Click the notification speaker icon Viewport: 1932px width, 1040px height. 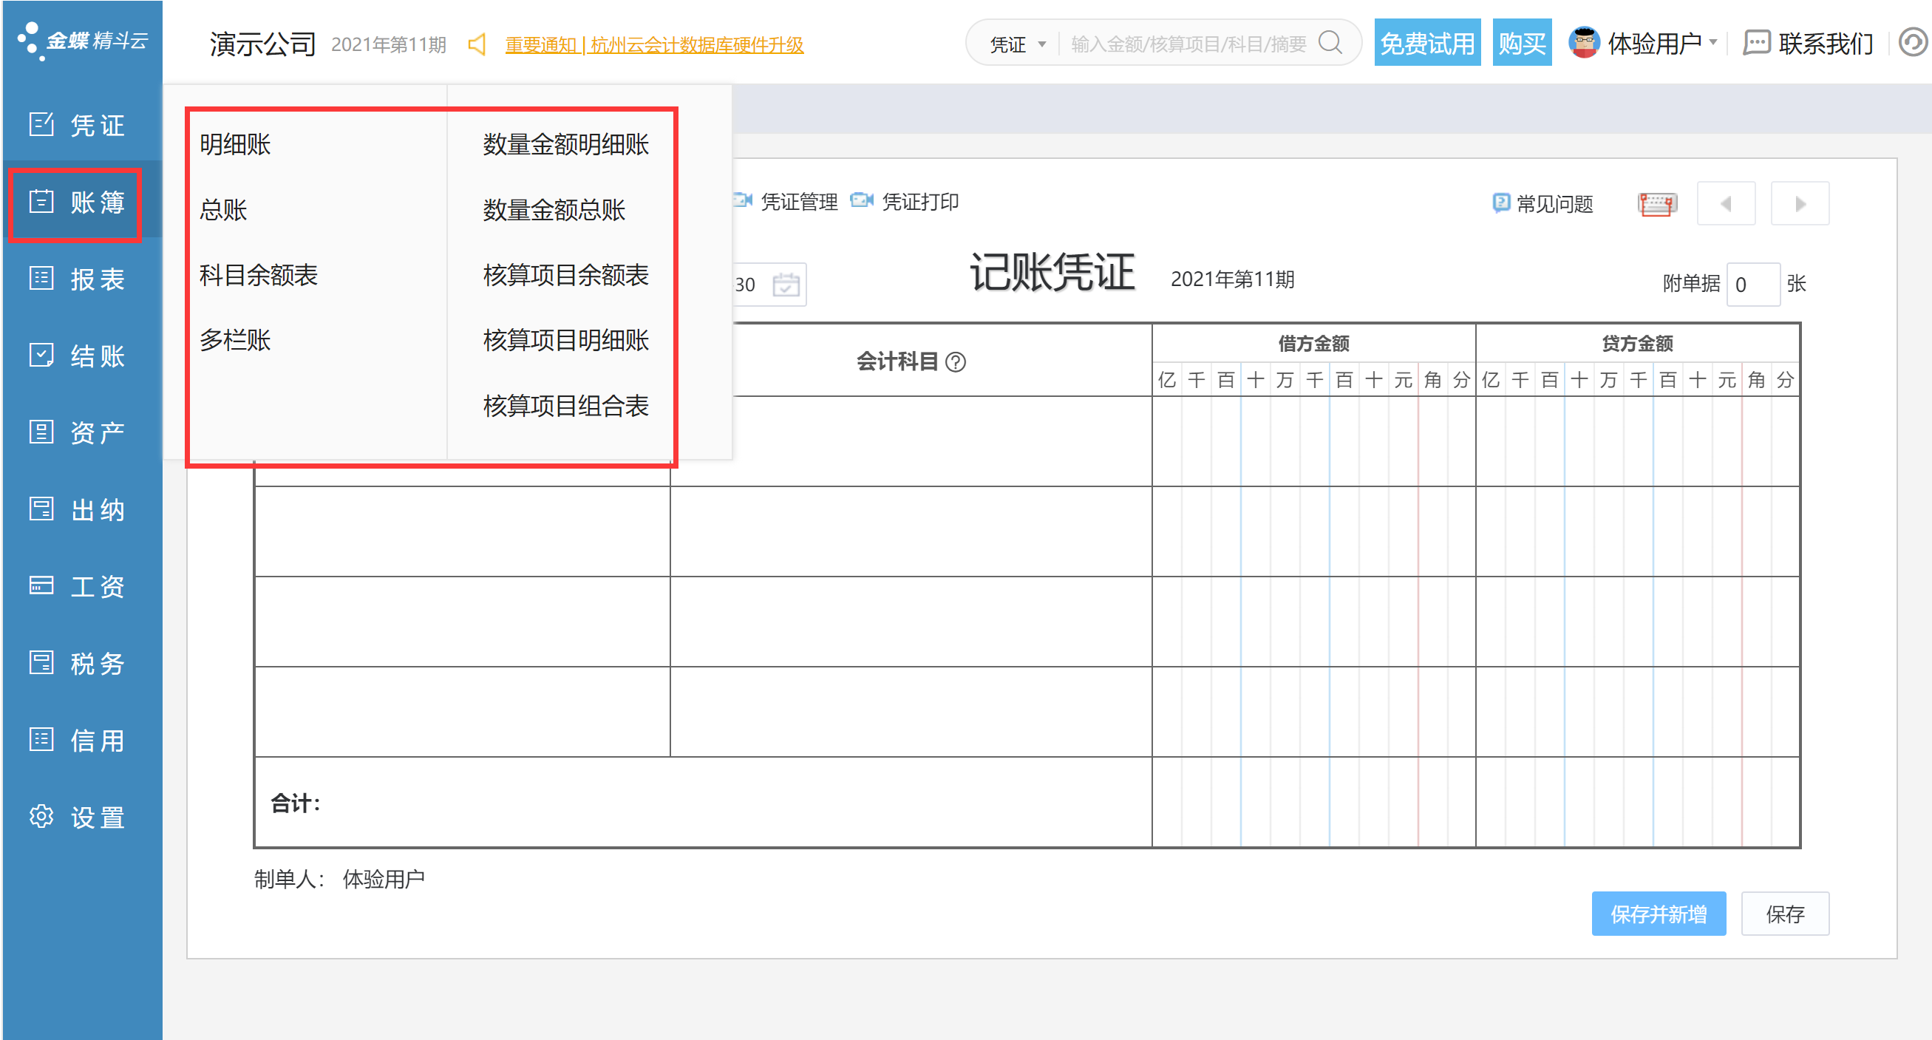(x=477, y=44)
